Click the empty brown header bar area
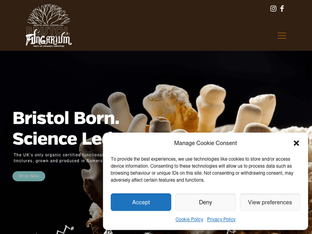The image size is (312, 234). click(159, 25)
